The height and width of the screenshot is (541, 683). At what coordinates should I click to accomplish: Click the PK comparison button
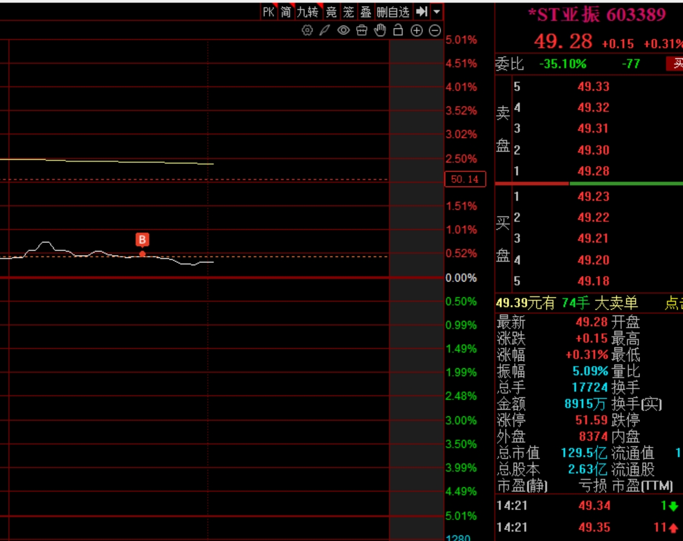(x=269, y=12)
